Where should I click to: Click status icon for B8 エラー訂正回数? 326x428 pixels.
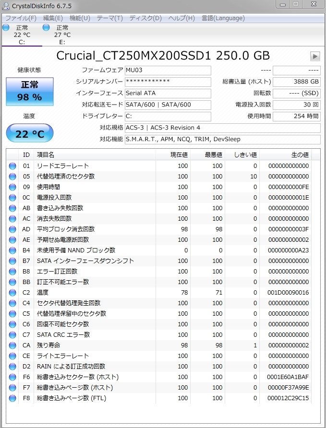pos(12,272)
